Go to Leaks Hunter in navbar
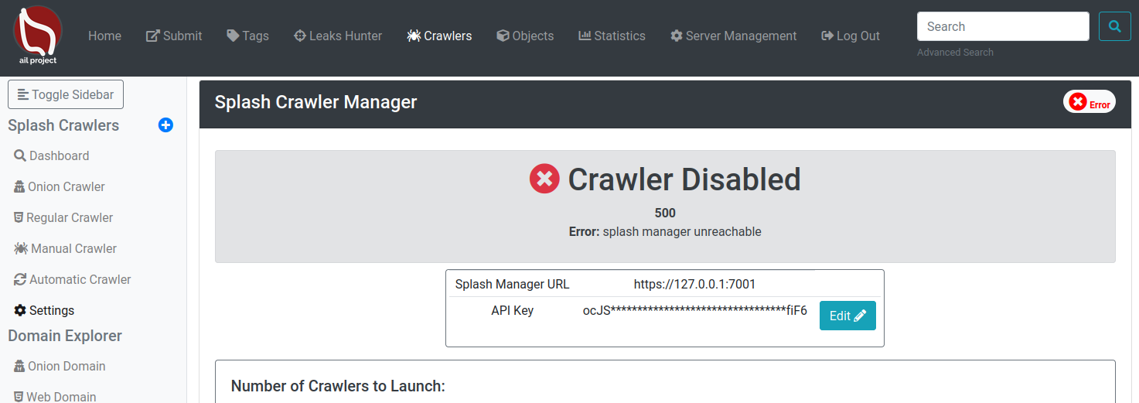This screenshot has height=403, width=1139. point(338,36)
